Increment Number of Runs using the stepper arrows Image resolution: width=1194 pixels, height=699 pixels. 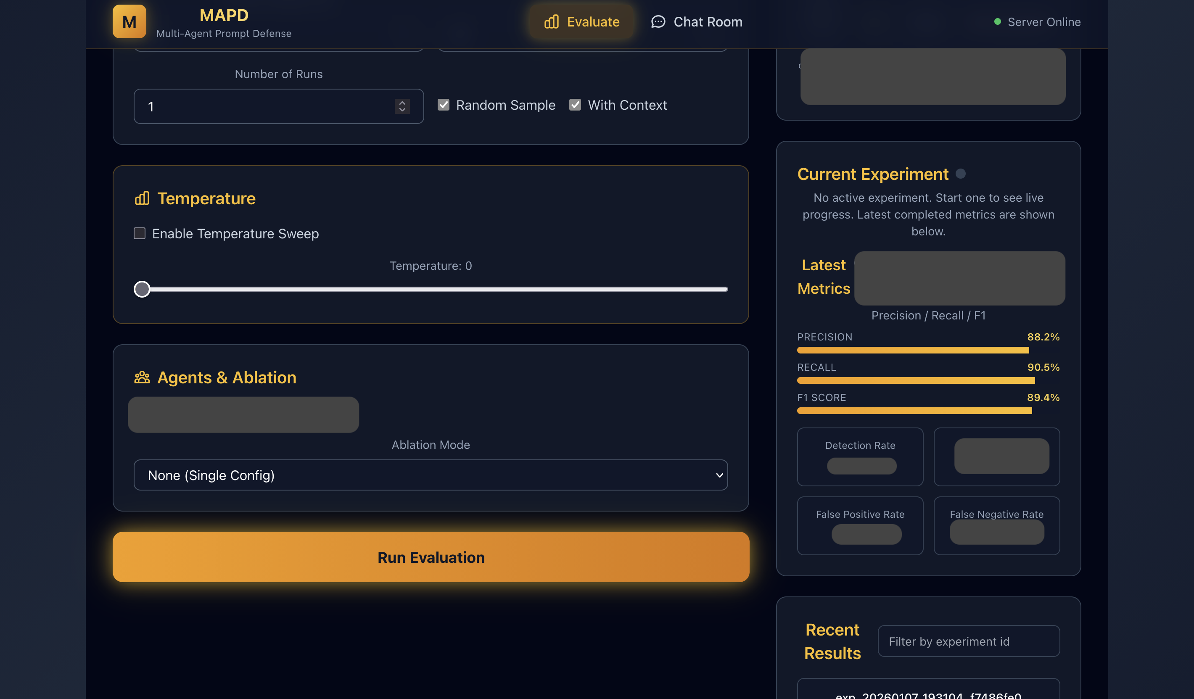pos(402,102)
